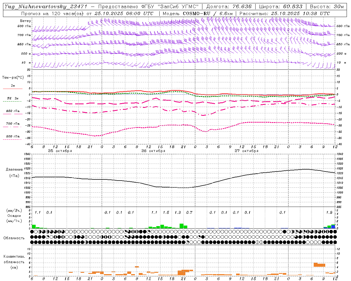This screenshot has width=351, height=281.
Task: Select forecast start time '25.10.2025 06:00 UTC'
Action: click(x=124, y=13)
